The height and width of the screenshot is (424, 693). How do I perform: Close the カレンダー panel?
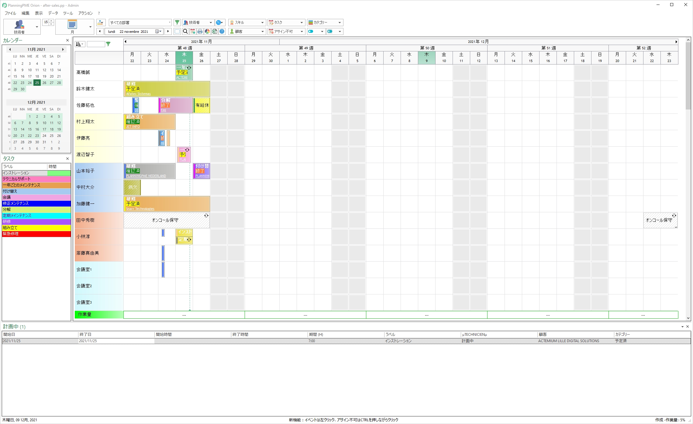click(67, 40)
